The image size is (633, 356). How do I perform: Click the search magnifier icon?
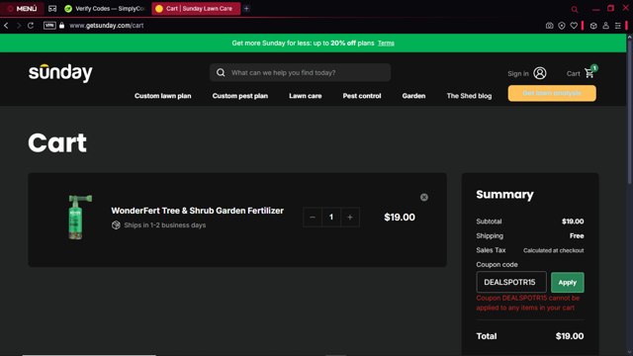(x=221, y=72)
